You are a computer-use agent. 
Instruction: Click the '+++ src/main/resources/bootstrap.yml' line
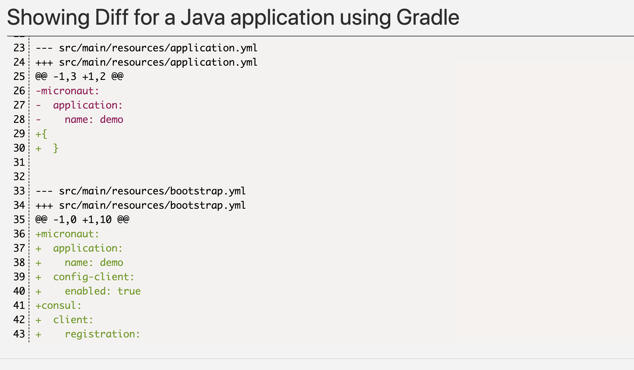click(141, 205)
